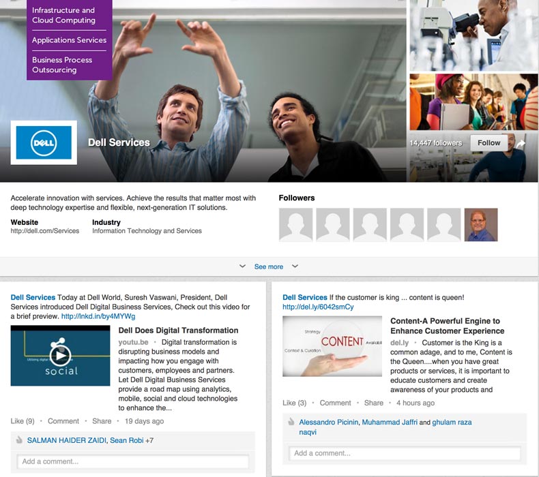Open Content-A Powerful Engine article title
This screenshot has height=477, width=539.
(x=447, y=326)
